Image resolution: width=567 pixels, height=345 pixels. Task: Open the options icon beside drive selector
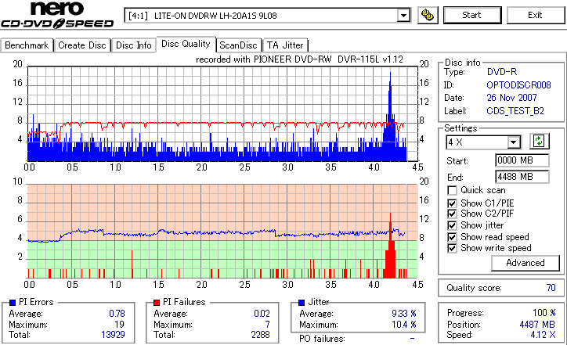click(428, 15)
